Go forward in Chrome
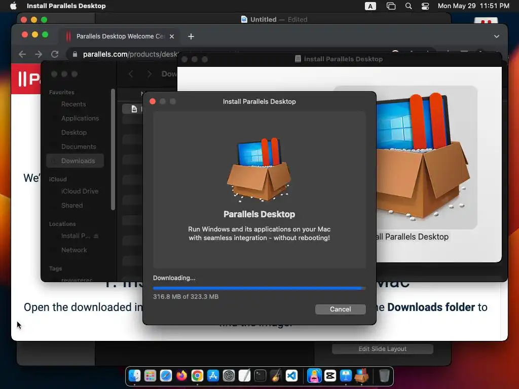Viewport: 519px width, 389px height. click(x=39, y=54)
